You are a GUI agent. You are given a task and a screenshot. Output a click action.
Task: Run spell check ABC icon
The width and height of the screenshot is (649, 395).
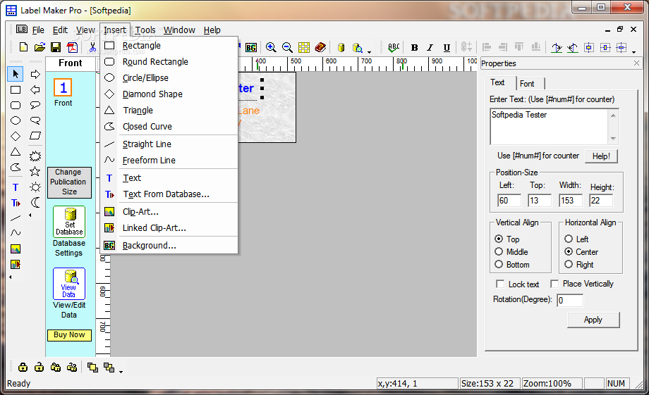[394, 47]
